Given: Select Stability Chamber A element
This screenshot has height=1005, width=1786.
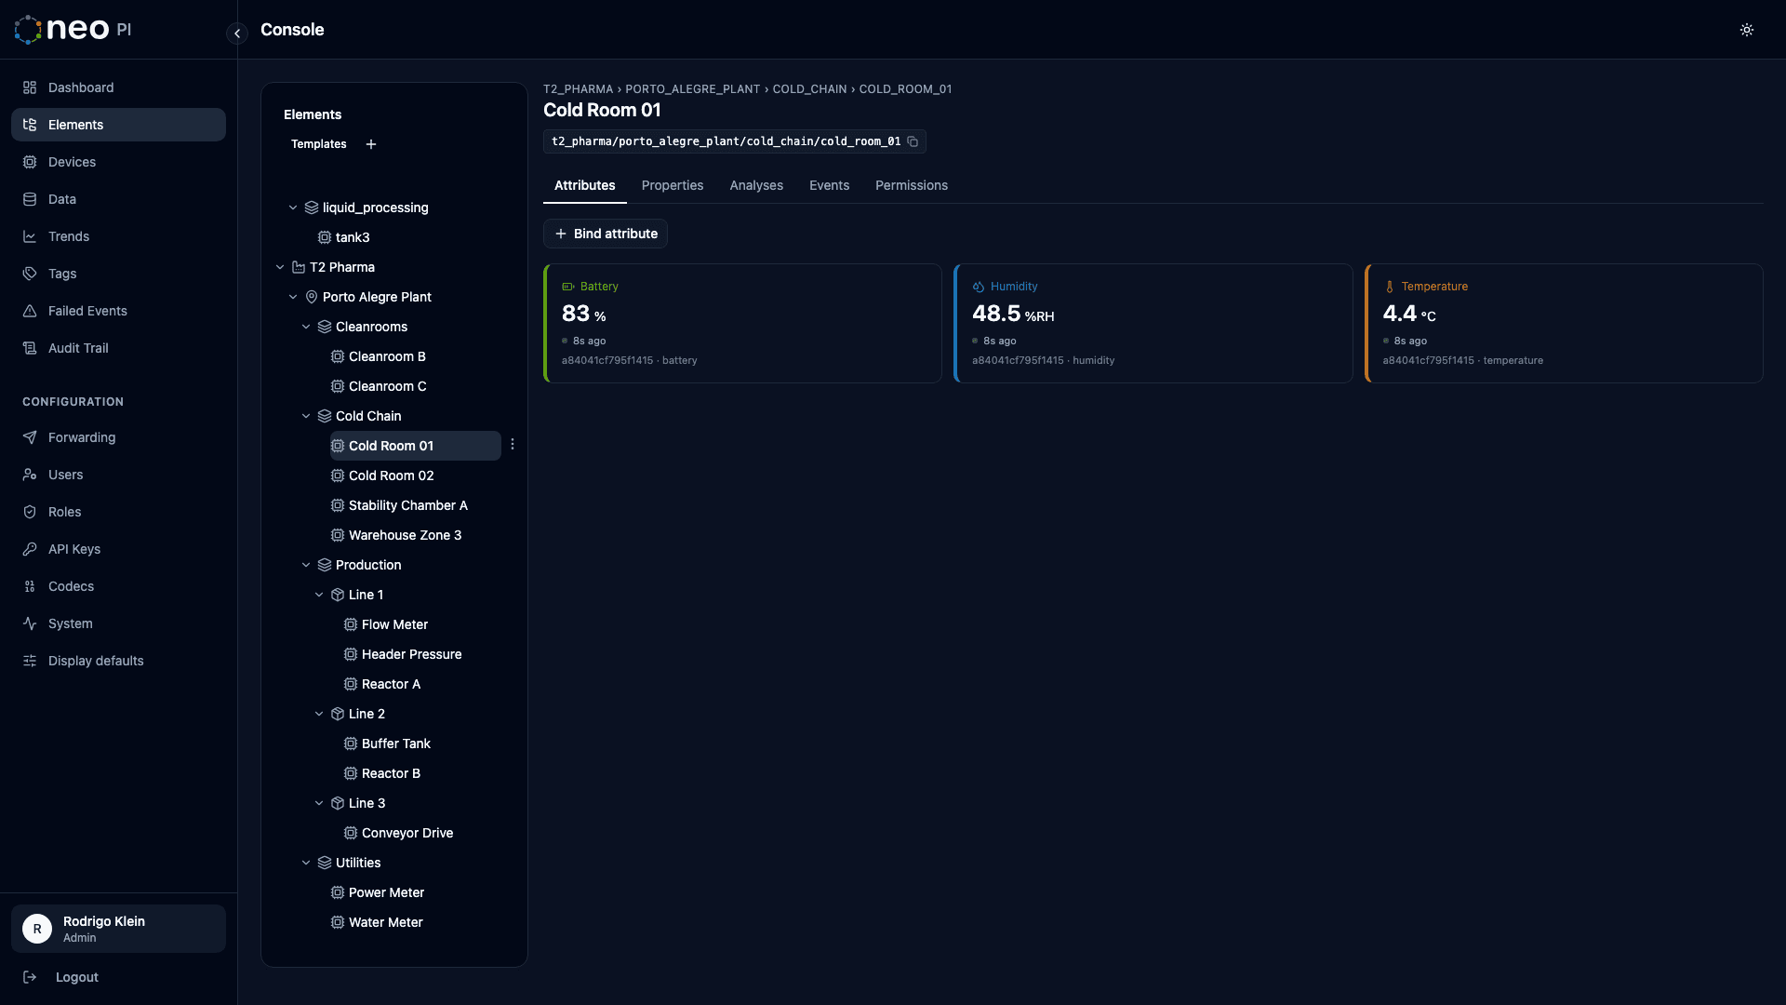Looking at the screenshot, I should coord(407,505).
